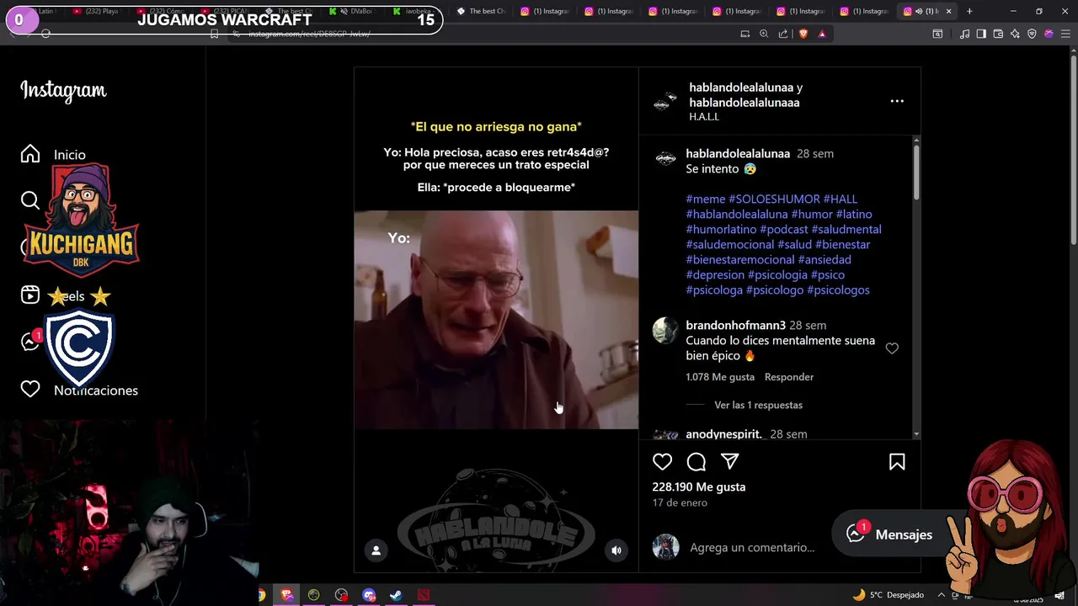Like the reel with heart icon
This screenshot has height=606, width=1078.
[x=662, y=461]
